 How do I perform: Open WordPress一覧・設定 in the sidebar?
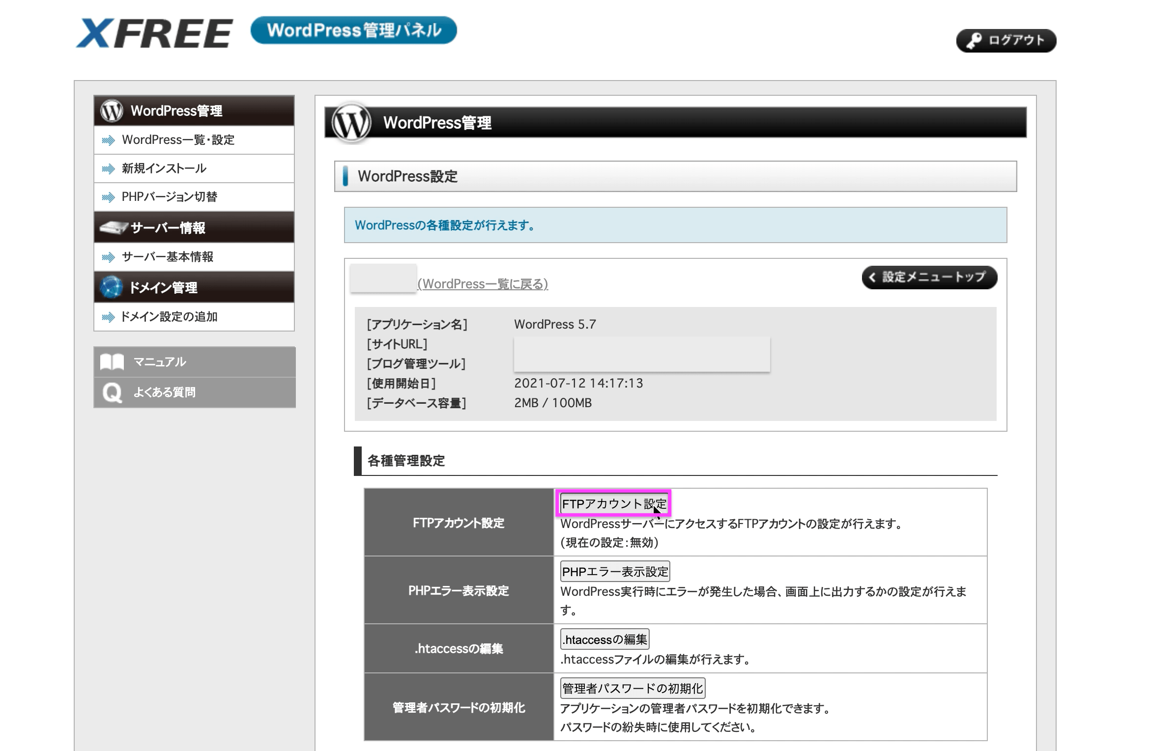pyautogui.click(x=178, y=140)
